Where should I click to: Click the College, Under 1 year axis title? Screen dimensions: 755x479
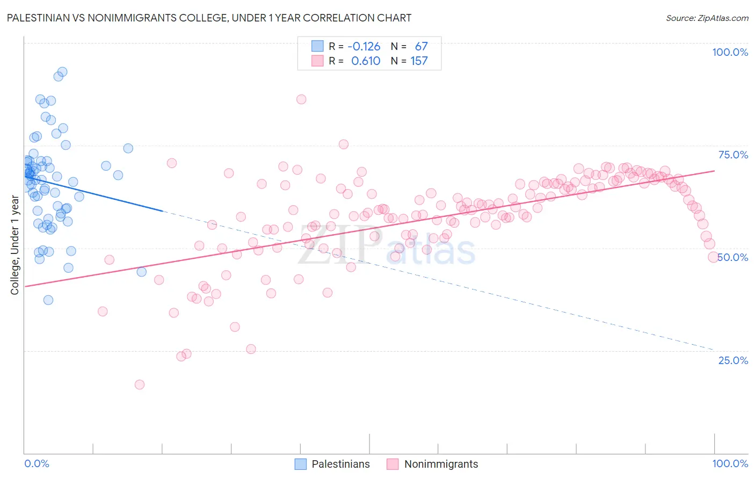[x=15, y=245]
